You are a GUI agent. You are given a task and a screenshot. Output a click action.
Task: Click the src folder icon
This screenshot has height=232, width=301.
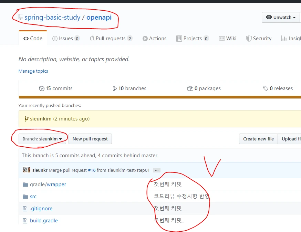tap(25, 197)
